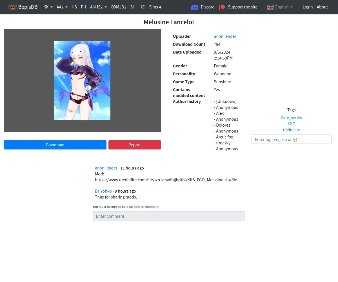This screenshot has width=338, height=282.
Task: Open anon_ender commenter profile link
Action: coord(106,168)
